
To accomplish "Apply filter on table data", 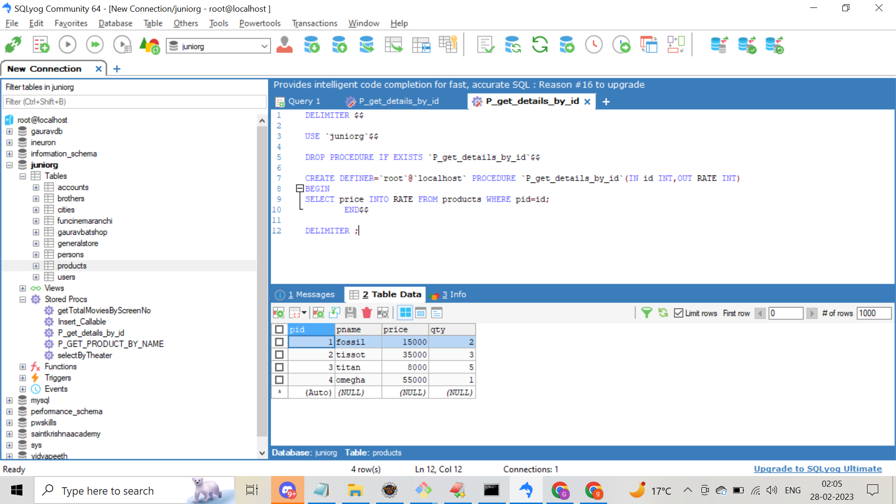I will 647,313.
